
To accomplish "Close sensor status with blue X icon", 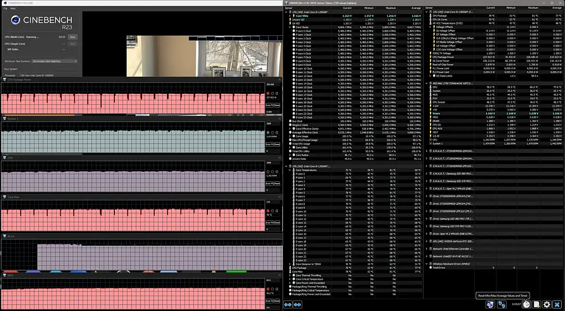I will pyautogui.click(x=557, y=304).
